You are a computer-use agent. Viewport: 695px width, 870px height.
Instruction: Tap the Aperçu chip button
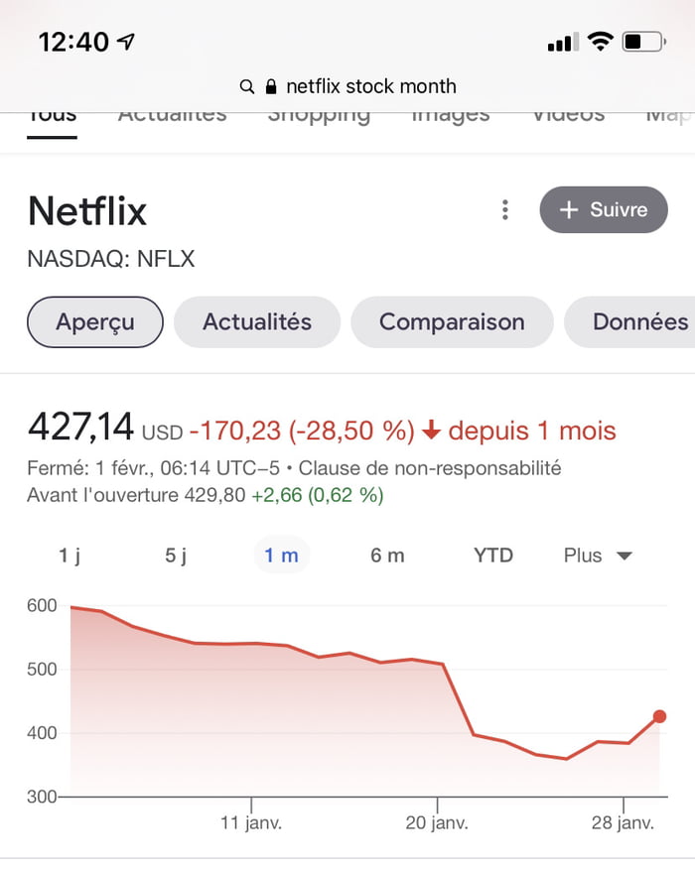[x=95, y=322]
